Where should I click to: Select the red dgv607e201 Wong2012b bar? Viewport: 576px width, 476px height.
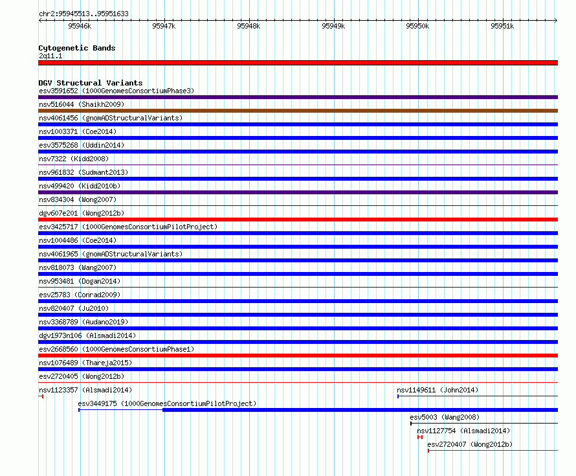pos(298,220)
